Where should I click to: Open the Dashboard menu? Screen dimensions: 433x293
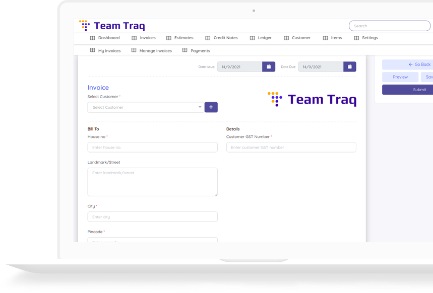(105, 38)
